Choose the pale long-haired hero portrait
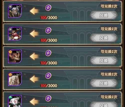 click(15, 79)
